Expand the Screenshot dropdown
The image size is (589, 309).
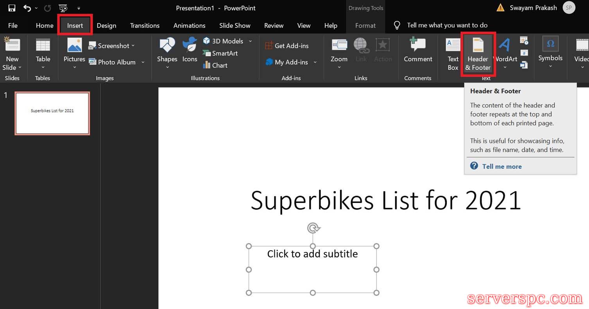coord(133,46)
